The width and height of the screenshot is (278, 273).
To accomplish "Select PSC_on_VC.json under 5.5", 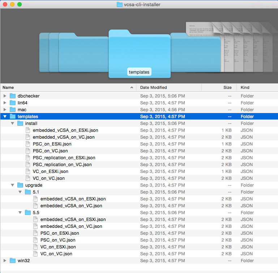I will 58,240.
